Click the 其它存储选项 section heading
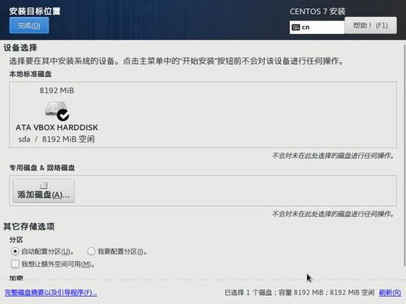 click(x=29, y=226)
